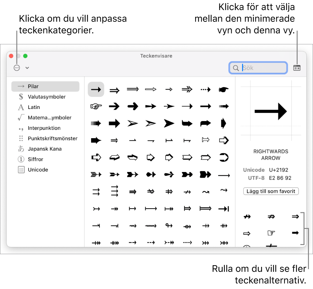
Task: Pick the black right pointing hand symbol
Action: coord(224,89)
